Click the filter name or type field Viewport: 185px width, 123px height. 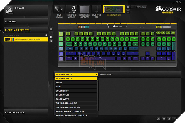25,35
